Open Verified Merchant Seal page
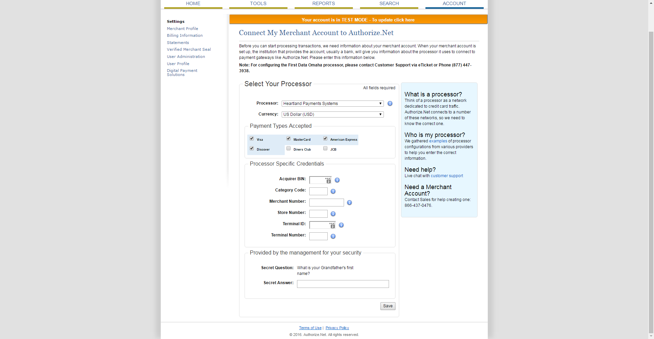 pos(189,49)
